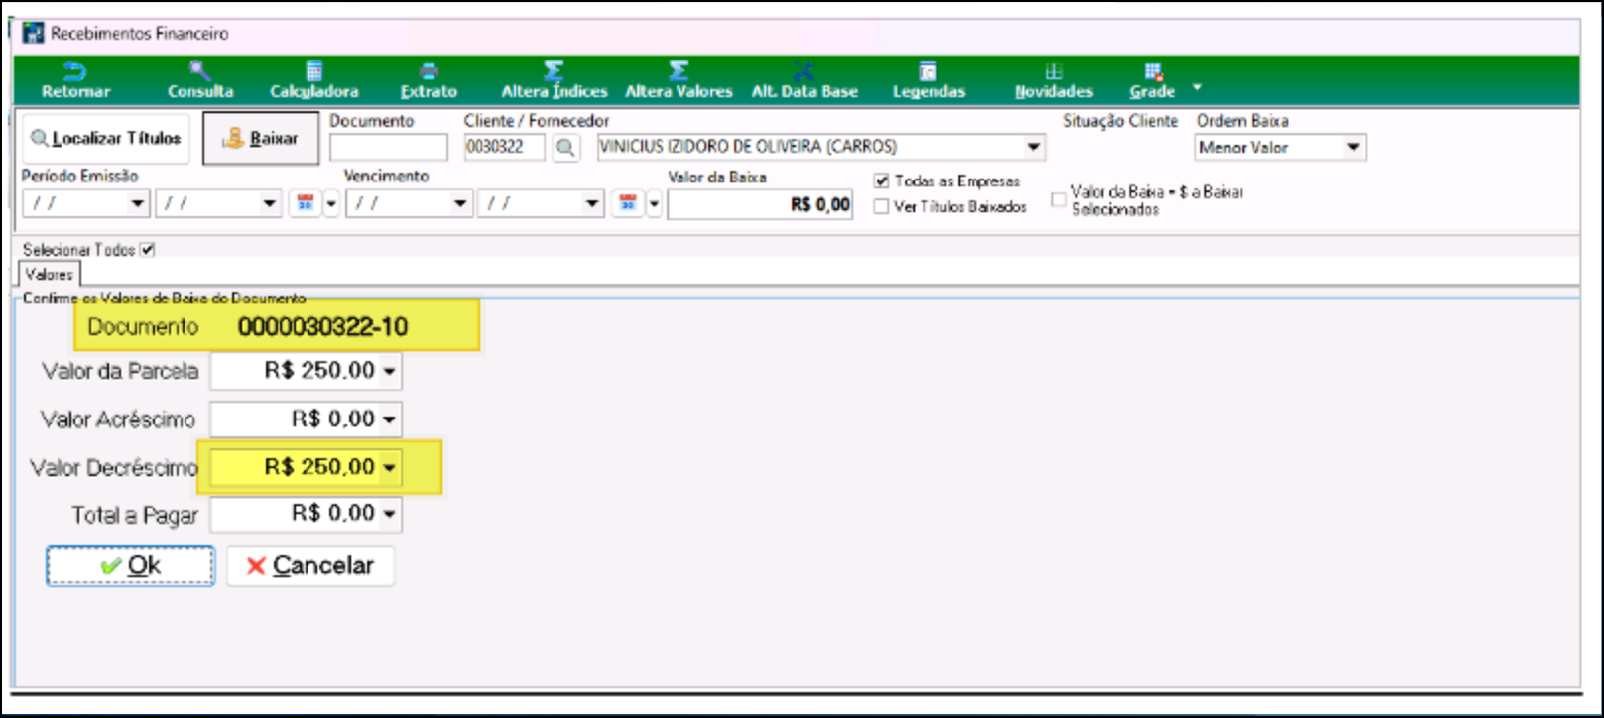Switch to the Valores tab
The width and height of the screenshot is (1604, 718).
click(50, 274)
